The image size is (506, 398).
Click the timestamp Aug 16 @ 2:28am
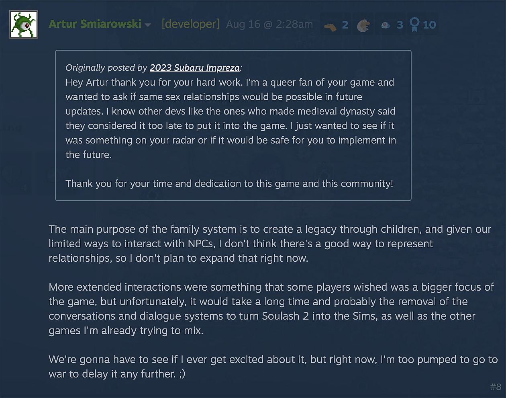pyautogui.click(x=269, y=24)
